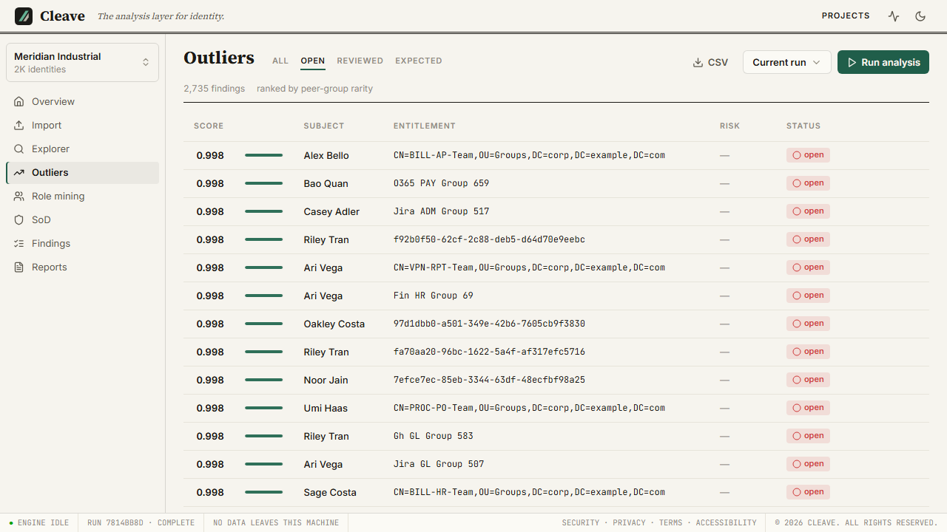Screen dimensions: 947x532
Task: Click the green engine idle status dot
Action: 11,522
